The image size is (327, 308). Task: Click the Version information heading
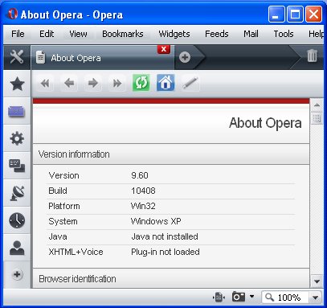(x=74, y=154)
